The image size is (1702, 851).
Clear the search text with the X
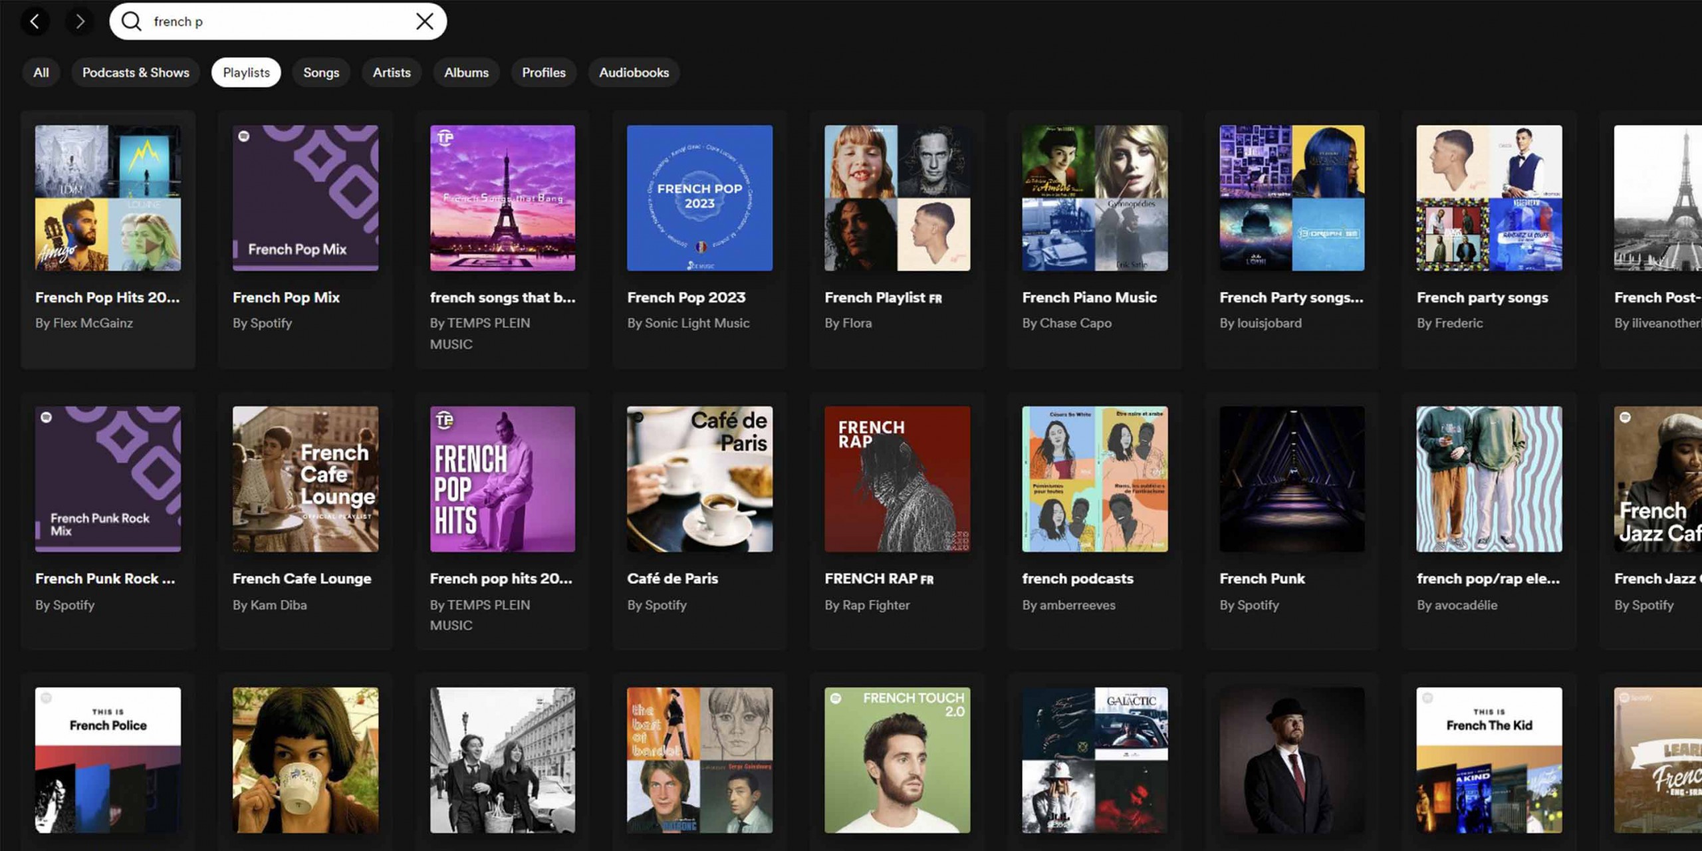(x=424, y=21)
